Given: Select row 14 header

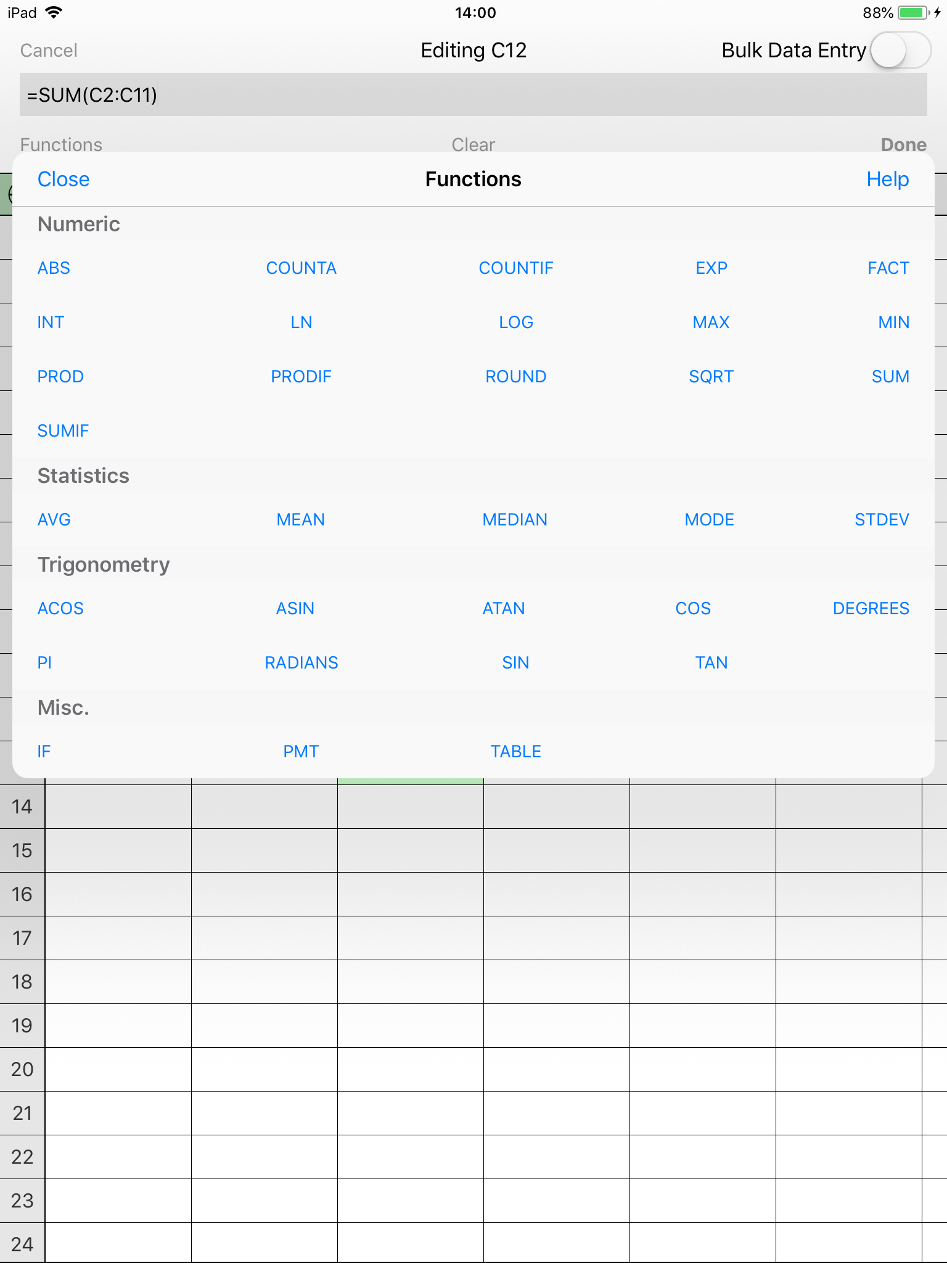Looking at the screenshot, I should pyautogui.click(x=22, y=807).
